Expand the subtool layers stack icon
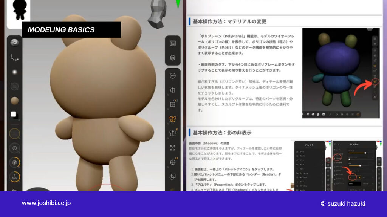The height and width of the screenshot is (217, 387). 173,58
